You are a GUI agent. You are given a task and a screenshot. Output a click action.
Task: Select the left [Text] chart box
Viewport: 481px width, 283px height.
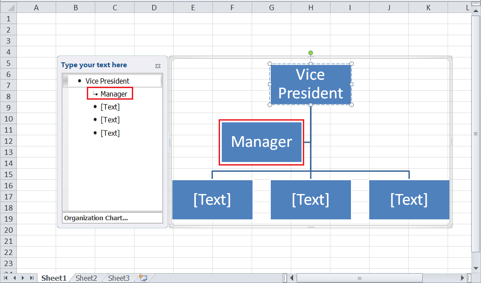point(212,200)
